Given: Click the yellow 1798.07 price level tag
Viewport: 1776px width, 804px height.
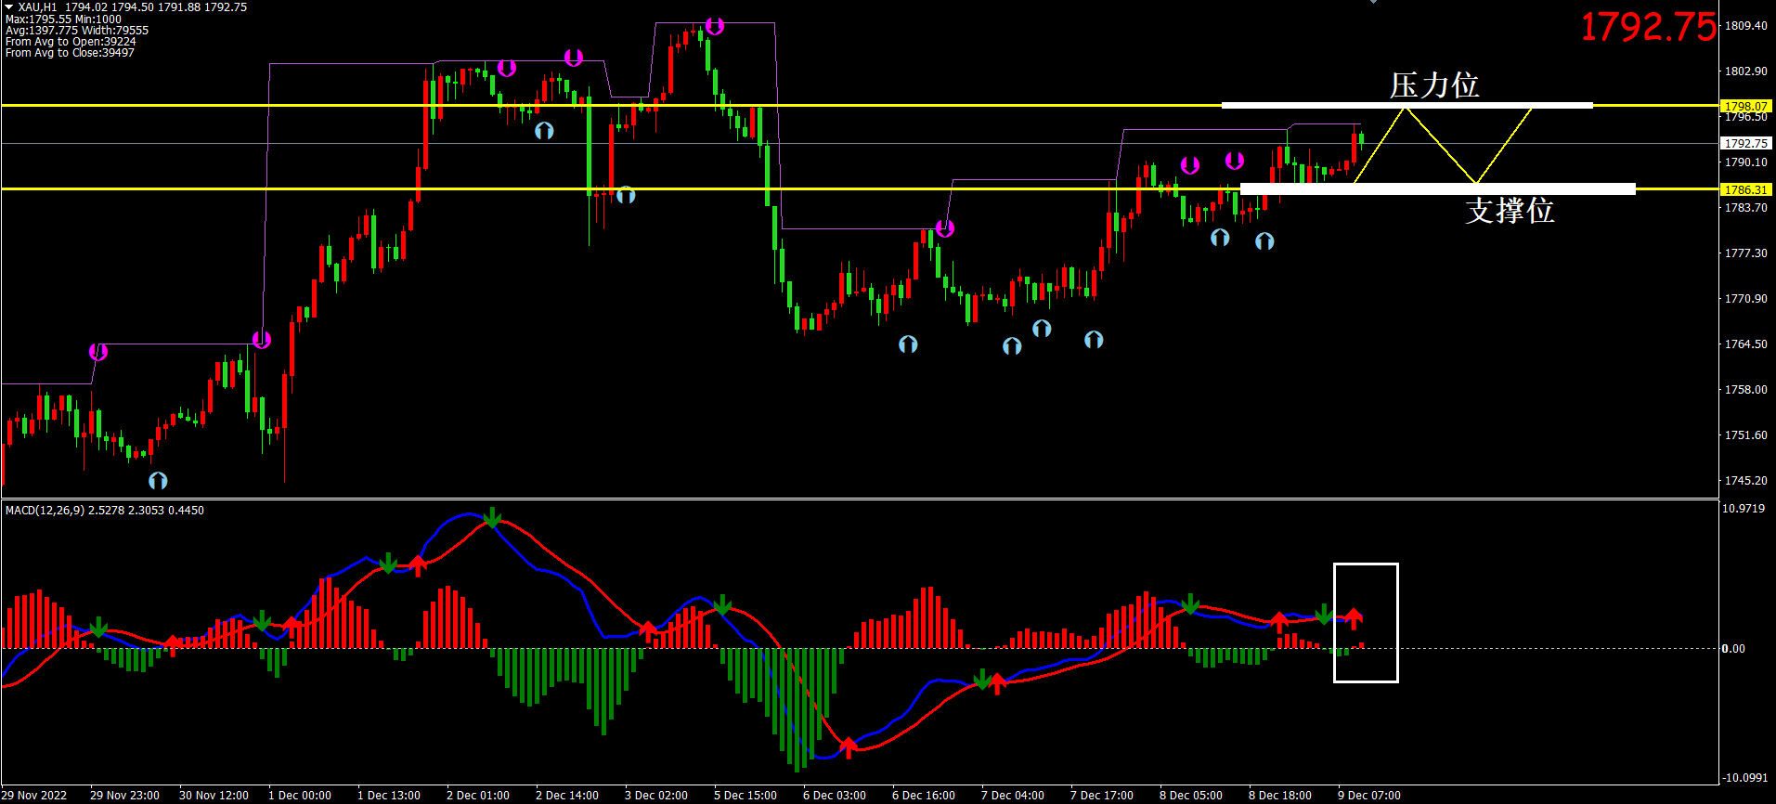Looking at the screenshot, I should pyautogui.click(x=1745, y=107).
